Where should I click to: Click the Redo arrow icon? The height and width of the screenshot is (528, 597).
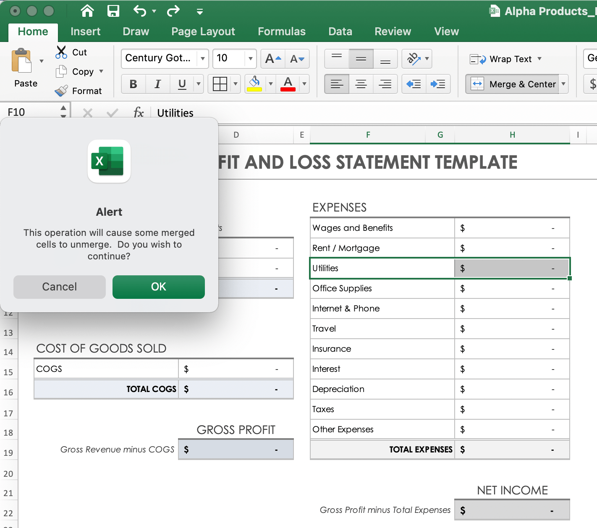(173, 11)
